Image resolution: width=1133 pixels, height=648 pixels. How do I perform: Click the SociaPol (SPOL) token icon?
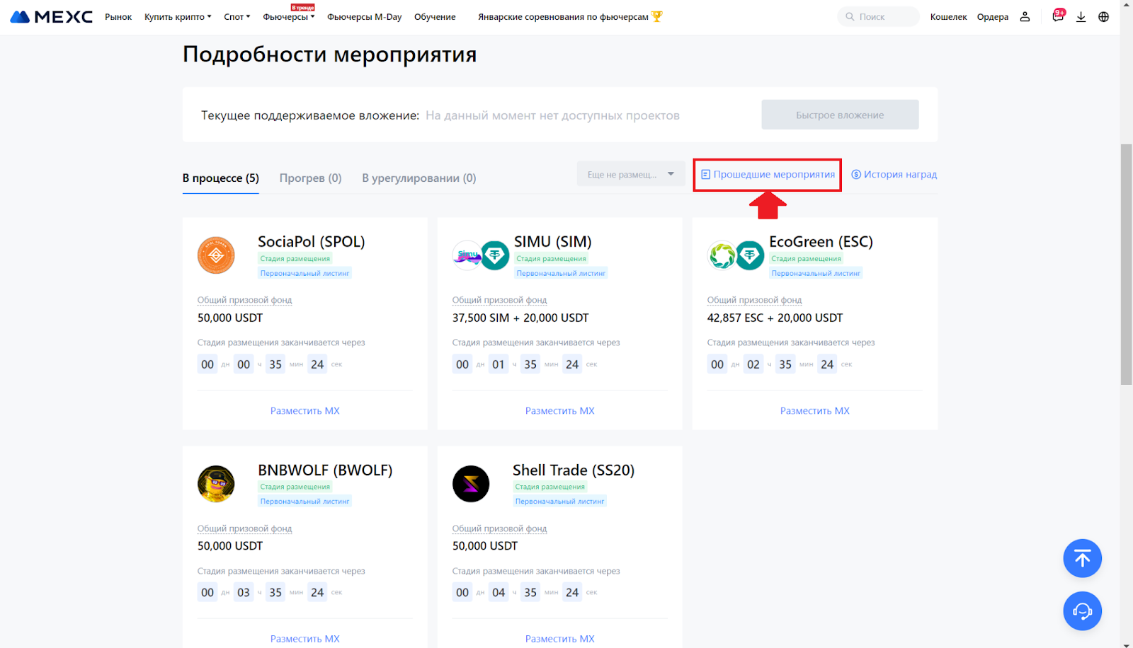tap(216, 255)
